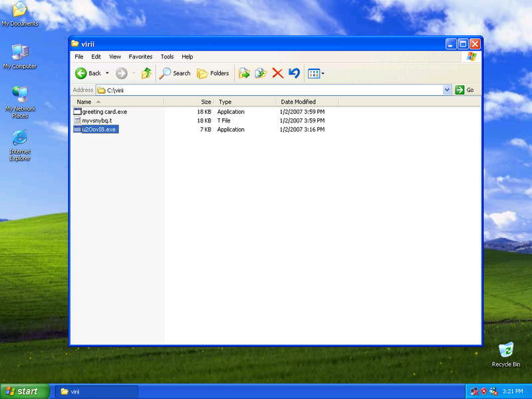
Task: Click the Copy To toolbar icon
Action: point(261,73)
